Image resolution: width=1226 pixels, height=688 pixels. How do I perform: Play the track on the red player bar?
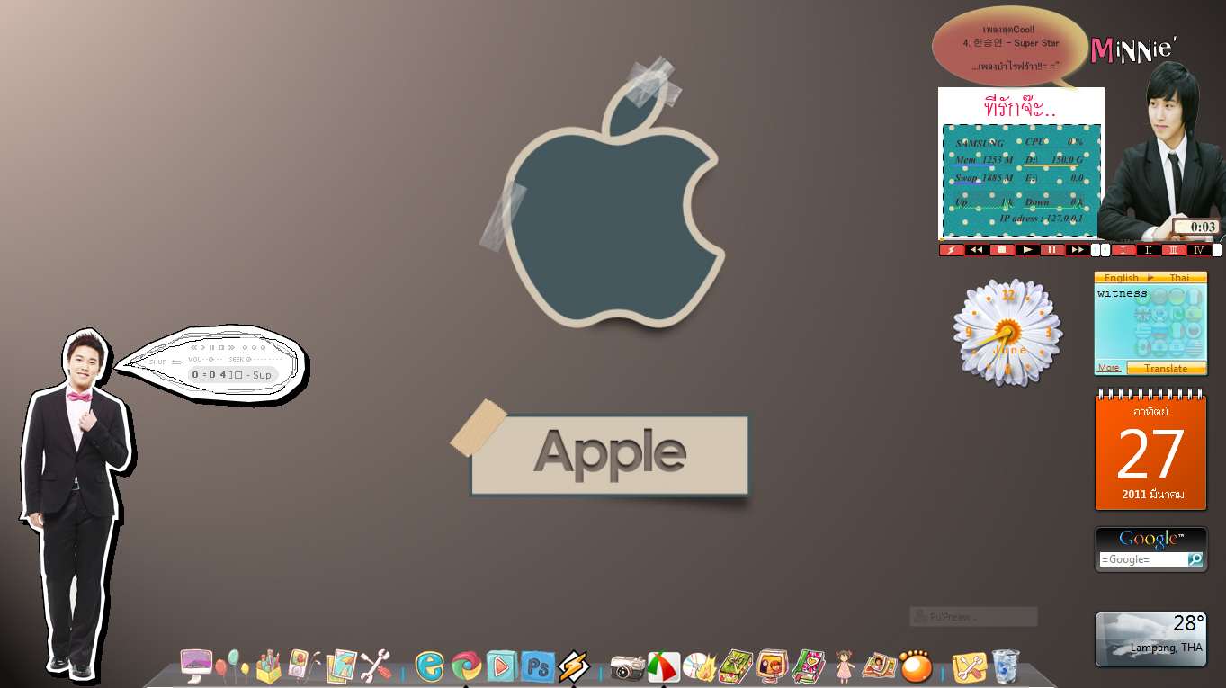pos(1027,250)
